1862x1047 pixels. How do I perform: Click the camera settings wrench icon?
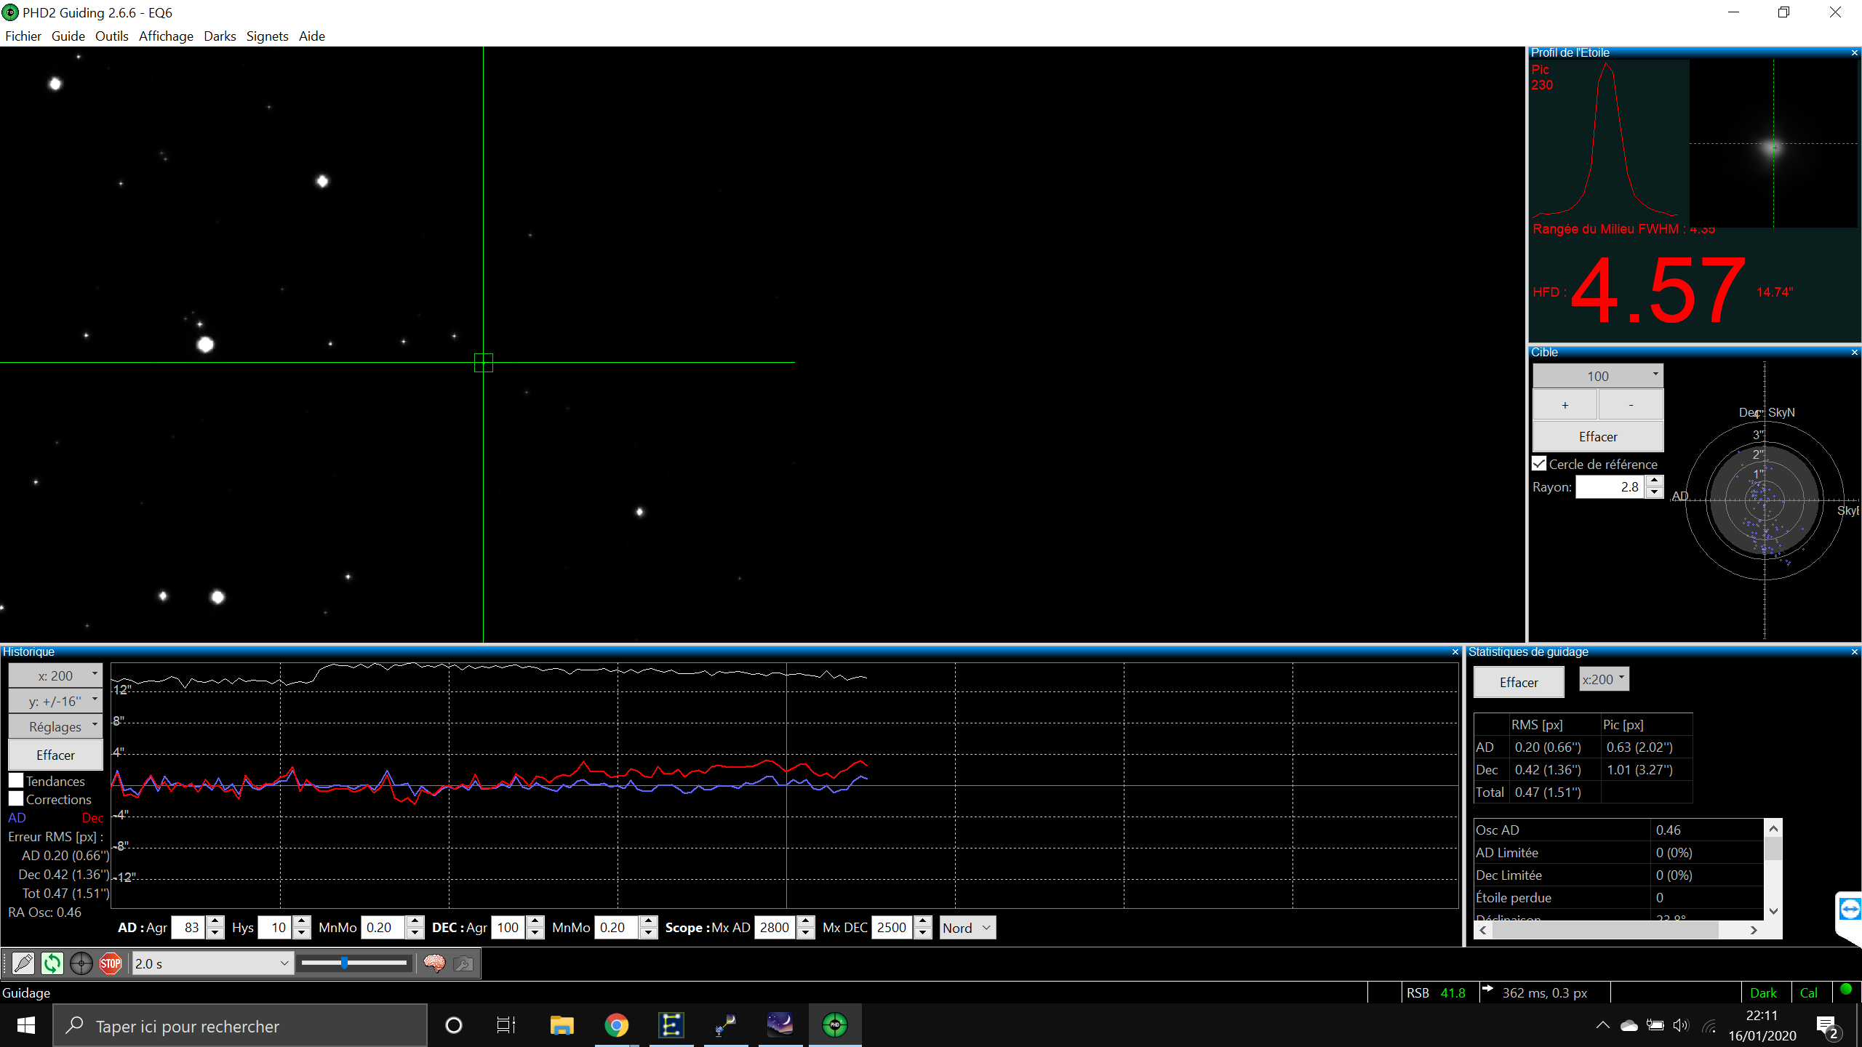[463, 963]
